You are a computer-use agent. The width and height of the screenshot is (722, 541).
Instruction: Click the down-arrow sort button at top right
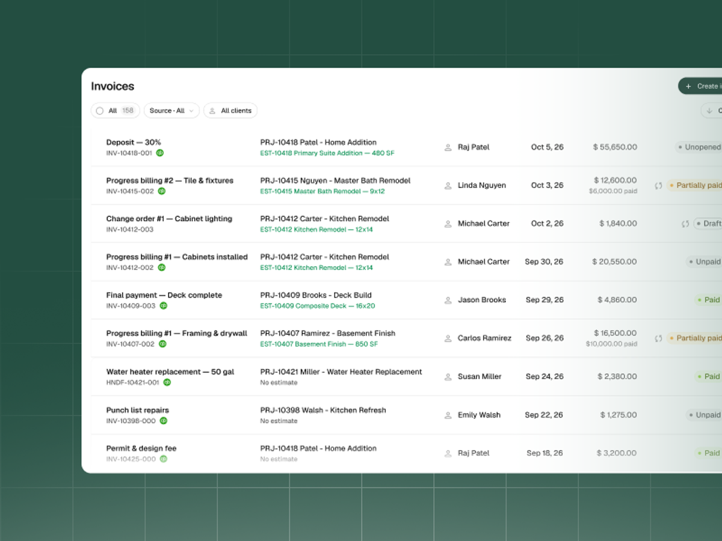coord(711,111)
